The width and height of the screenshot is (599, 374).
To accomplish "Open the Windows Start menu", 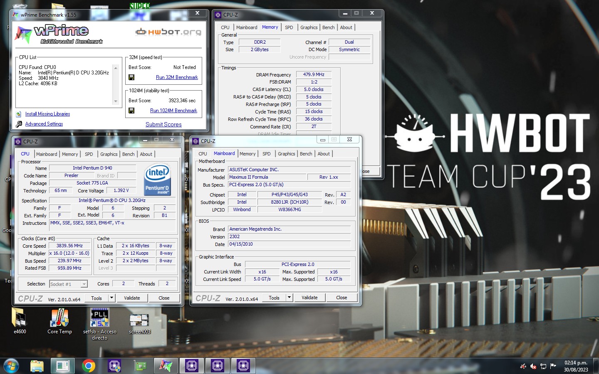I will click(11, 366).
